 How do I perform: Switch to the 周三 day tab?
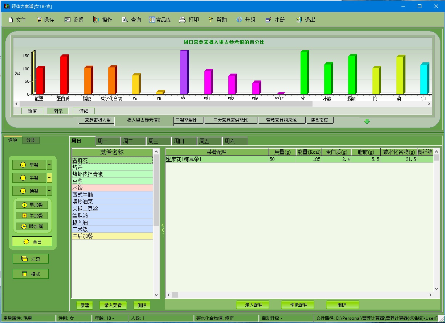[158, 141]
